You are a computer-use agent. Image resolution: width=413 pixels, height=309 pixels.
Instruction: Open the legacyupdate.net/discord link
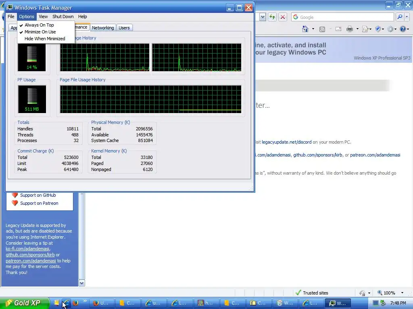287,142
